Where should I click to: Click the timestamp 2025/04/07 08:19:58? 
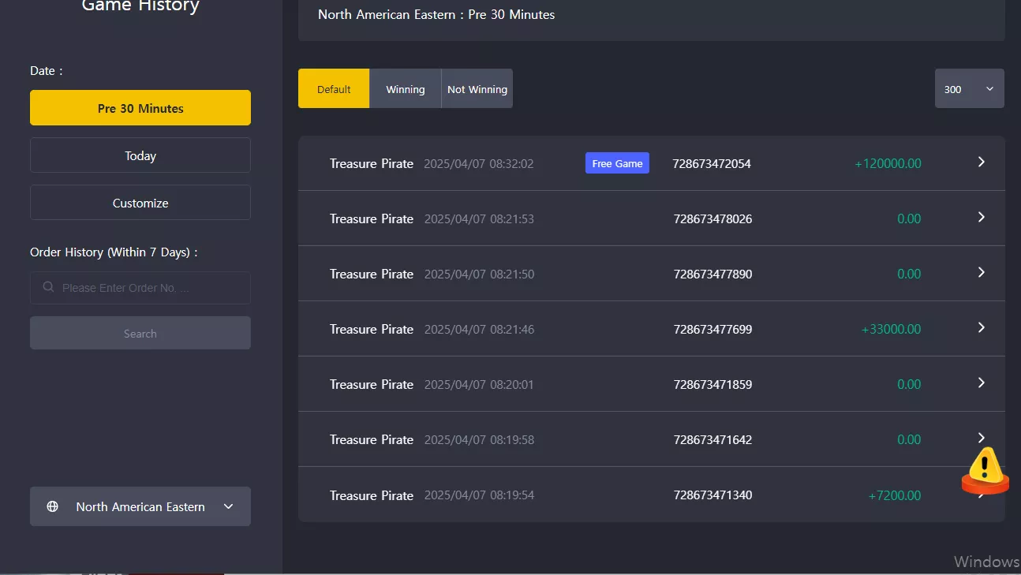(479, 440)
